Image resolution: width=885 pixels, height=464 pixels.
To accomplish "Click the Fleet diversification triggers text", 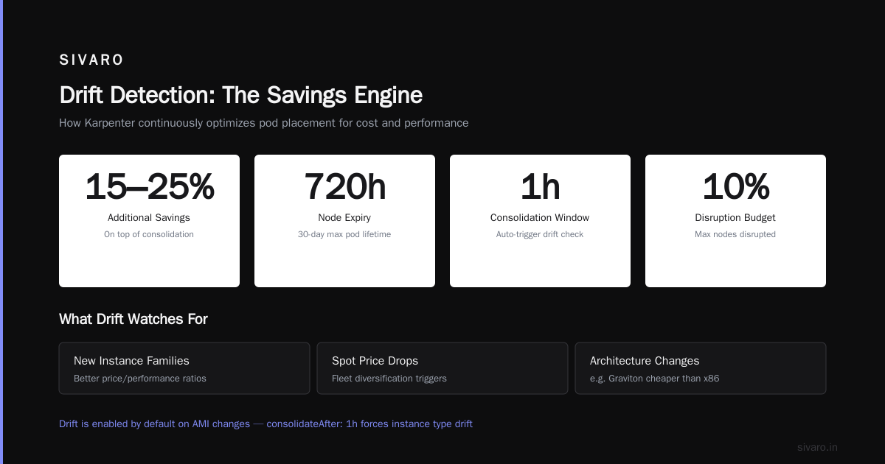I will point(389,379).
